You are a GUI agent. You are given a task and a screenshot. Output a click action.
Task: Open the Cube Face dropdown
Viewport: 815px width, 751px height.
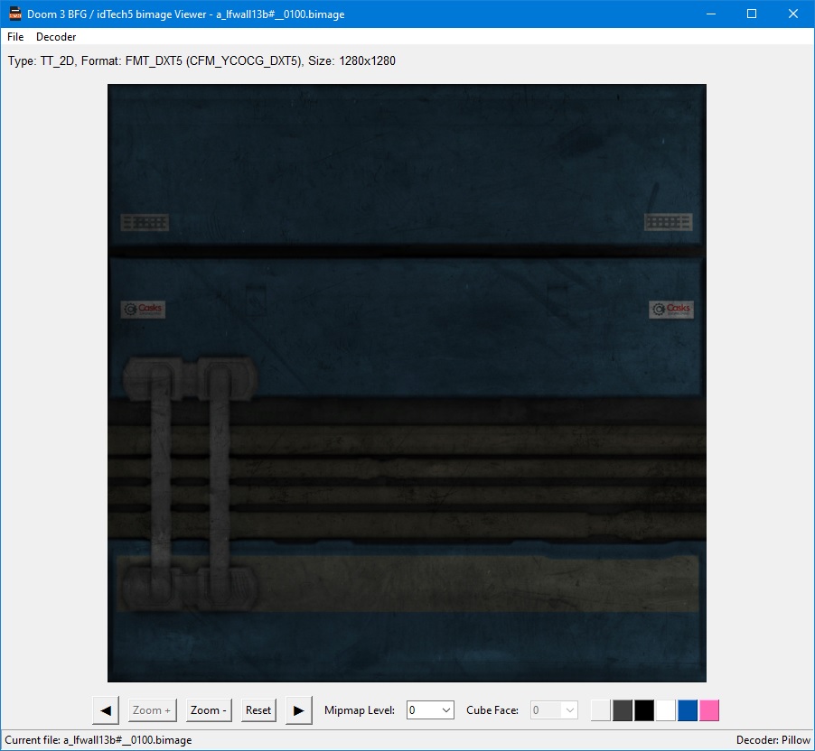(x=554, y=710)
